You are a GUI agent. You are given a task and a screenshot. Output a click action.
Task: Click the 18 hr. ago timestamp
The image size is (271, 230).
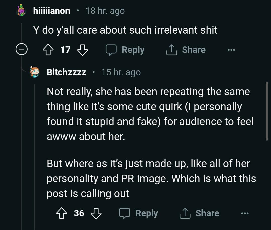click(105, 11)
